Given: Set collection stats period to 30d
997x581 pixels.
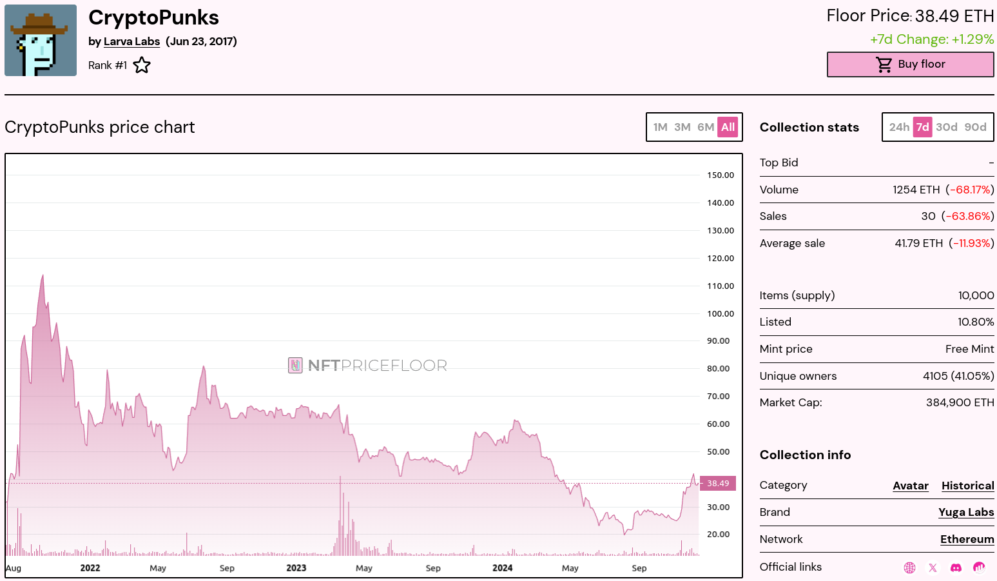Looking at the screenshot, I should coord(947,127).
